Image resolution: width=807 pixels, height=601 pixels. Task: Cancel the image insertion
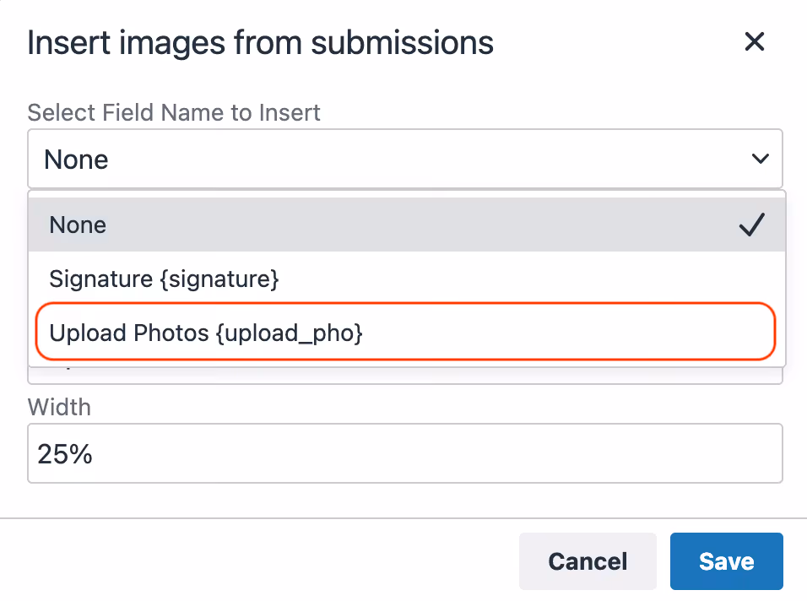tap(588, 560)
